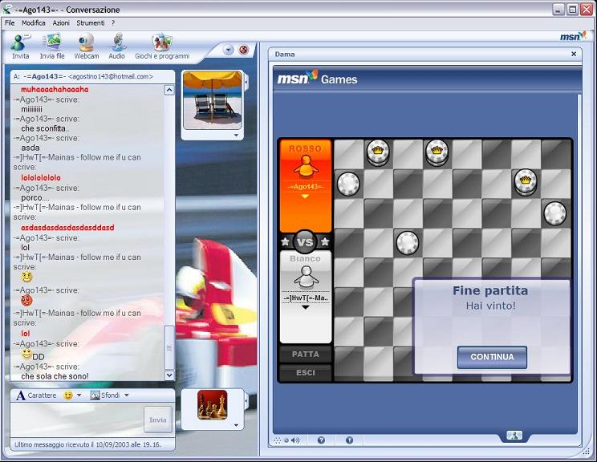
Task: Open the Azioni menu
Action: tap(61, 22)
